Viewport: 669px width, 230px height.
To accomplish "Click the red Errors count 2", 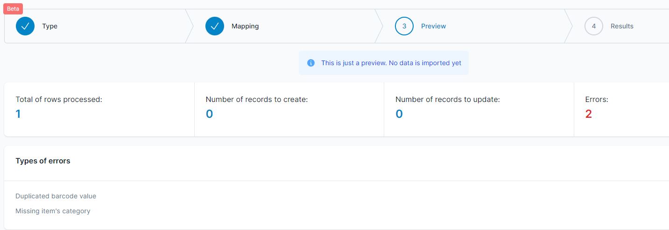I will 588,114.
